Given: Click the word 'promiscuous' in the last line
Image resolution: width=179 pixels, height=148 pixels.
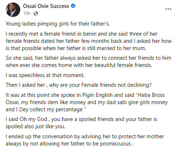Looking at the screenshot, I should (x=115, y=144).
